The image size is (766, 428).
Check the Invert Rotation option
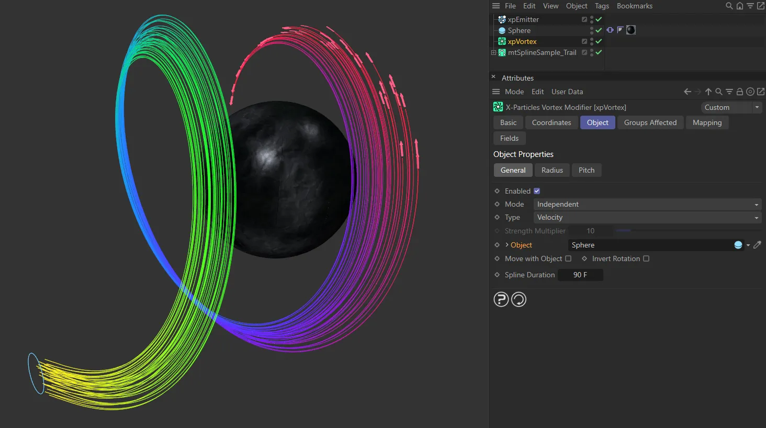click(x=646, y=258)
